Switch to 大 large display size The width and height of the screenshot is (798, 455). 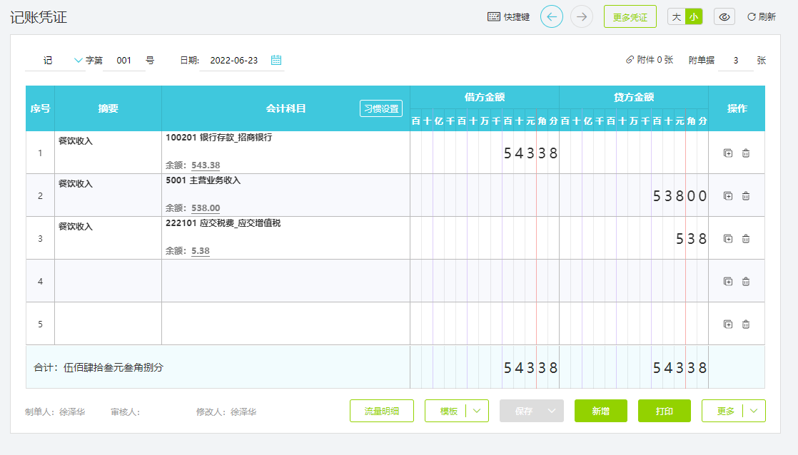pos(677,16)
